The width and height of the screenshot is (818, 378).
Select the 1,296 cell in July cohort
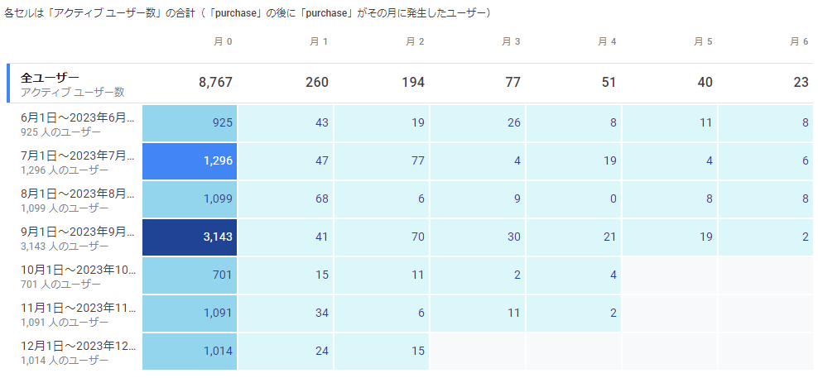tap(190, 161)
